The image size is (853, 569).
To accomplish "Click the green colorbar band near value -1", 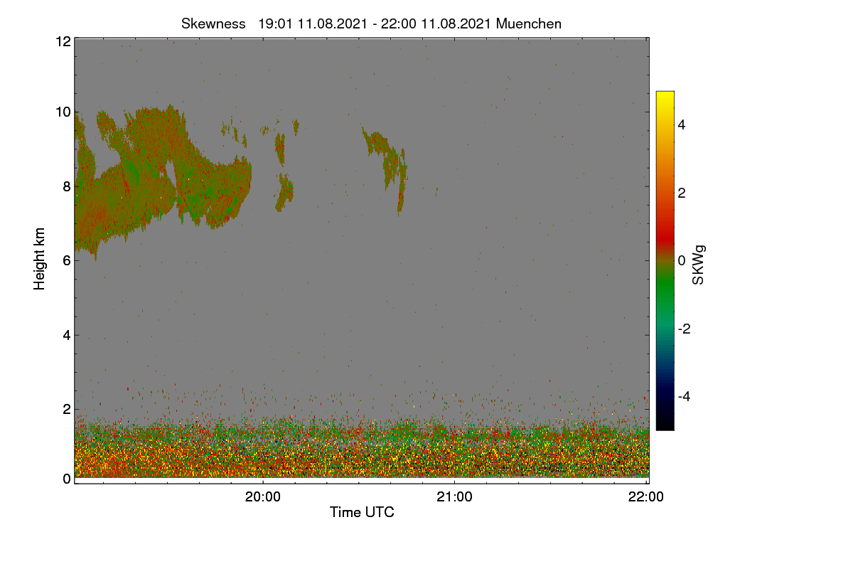I will [x=665, y=294].
